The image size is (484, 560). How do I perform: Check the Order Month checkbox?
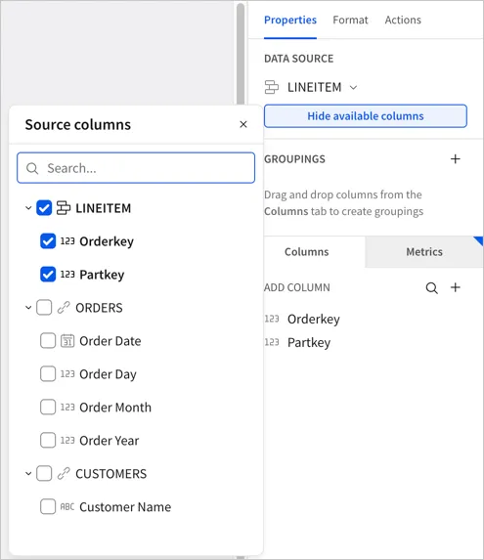pos(48,408)
